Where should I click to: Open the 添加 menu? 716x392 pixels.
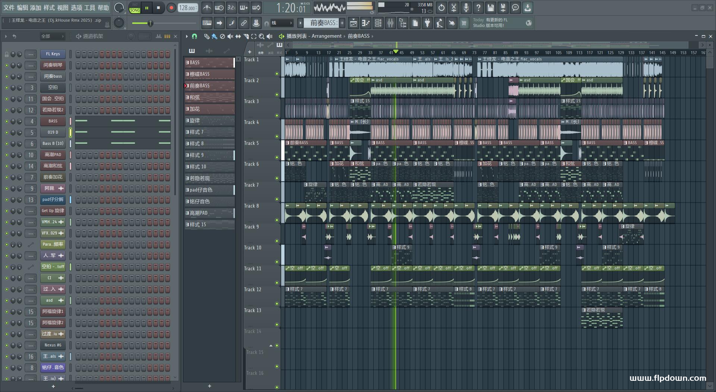click(36, 7)
